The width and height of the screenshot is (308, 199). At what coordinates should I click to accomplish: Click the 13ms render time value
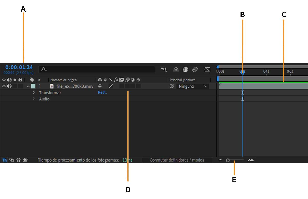pyautogui.click(x=128, y=160)
